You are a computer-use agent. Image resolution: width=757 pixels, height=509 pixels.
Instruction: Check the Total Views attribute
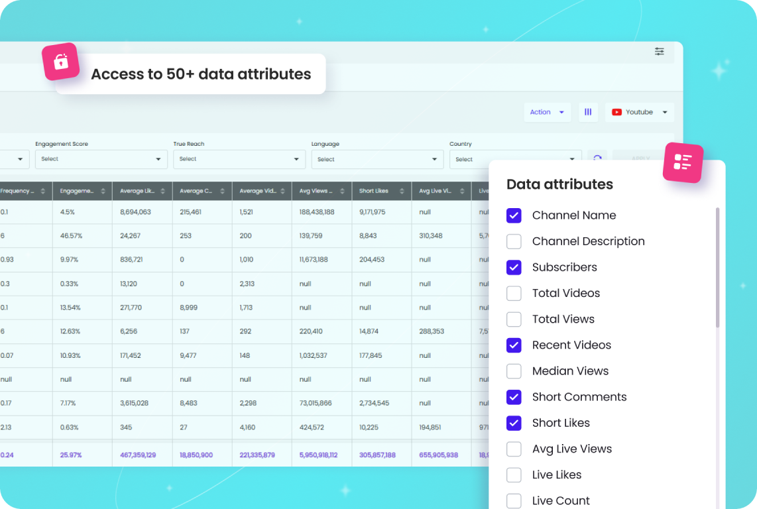click(514, 319)
